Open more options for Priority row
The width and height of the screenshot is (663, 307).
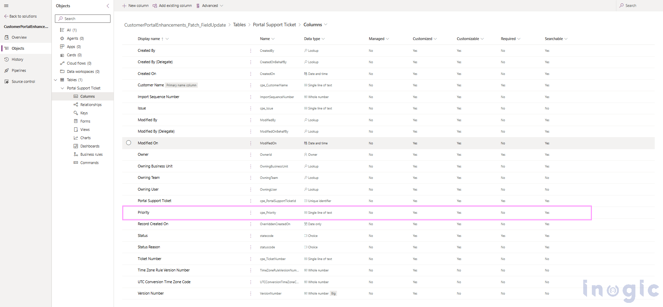(251, 213)
